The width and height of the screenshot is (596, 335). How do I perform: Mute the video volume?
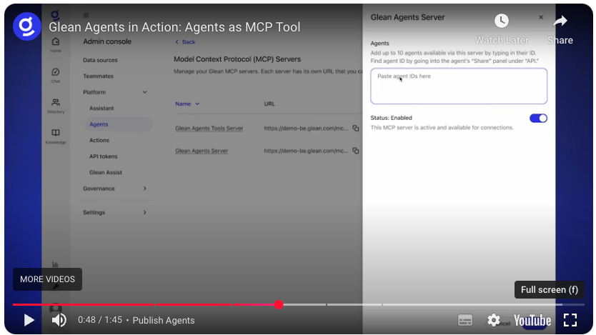[59, 320]
